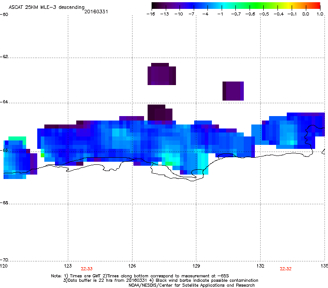Image resolution: width=328 pixels, height=288 pixels.
Task: Click the 0.0 color bar label
Action: [x=306, y=14]
